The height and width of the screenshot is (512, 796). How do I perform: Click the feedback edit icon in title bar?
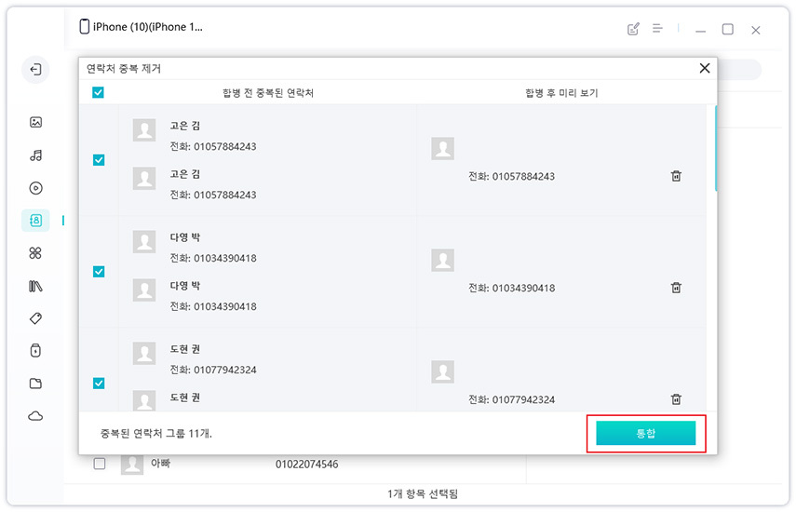pos(633,29)
